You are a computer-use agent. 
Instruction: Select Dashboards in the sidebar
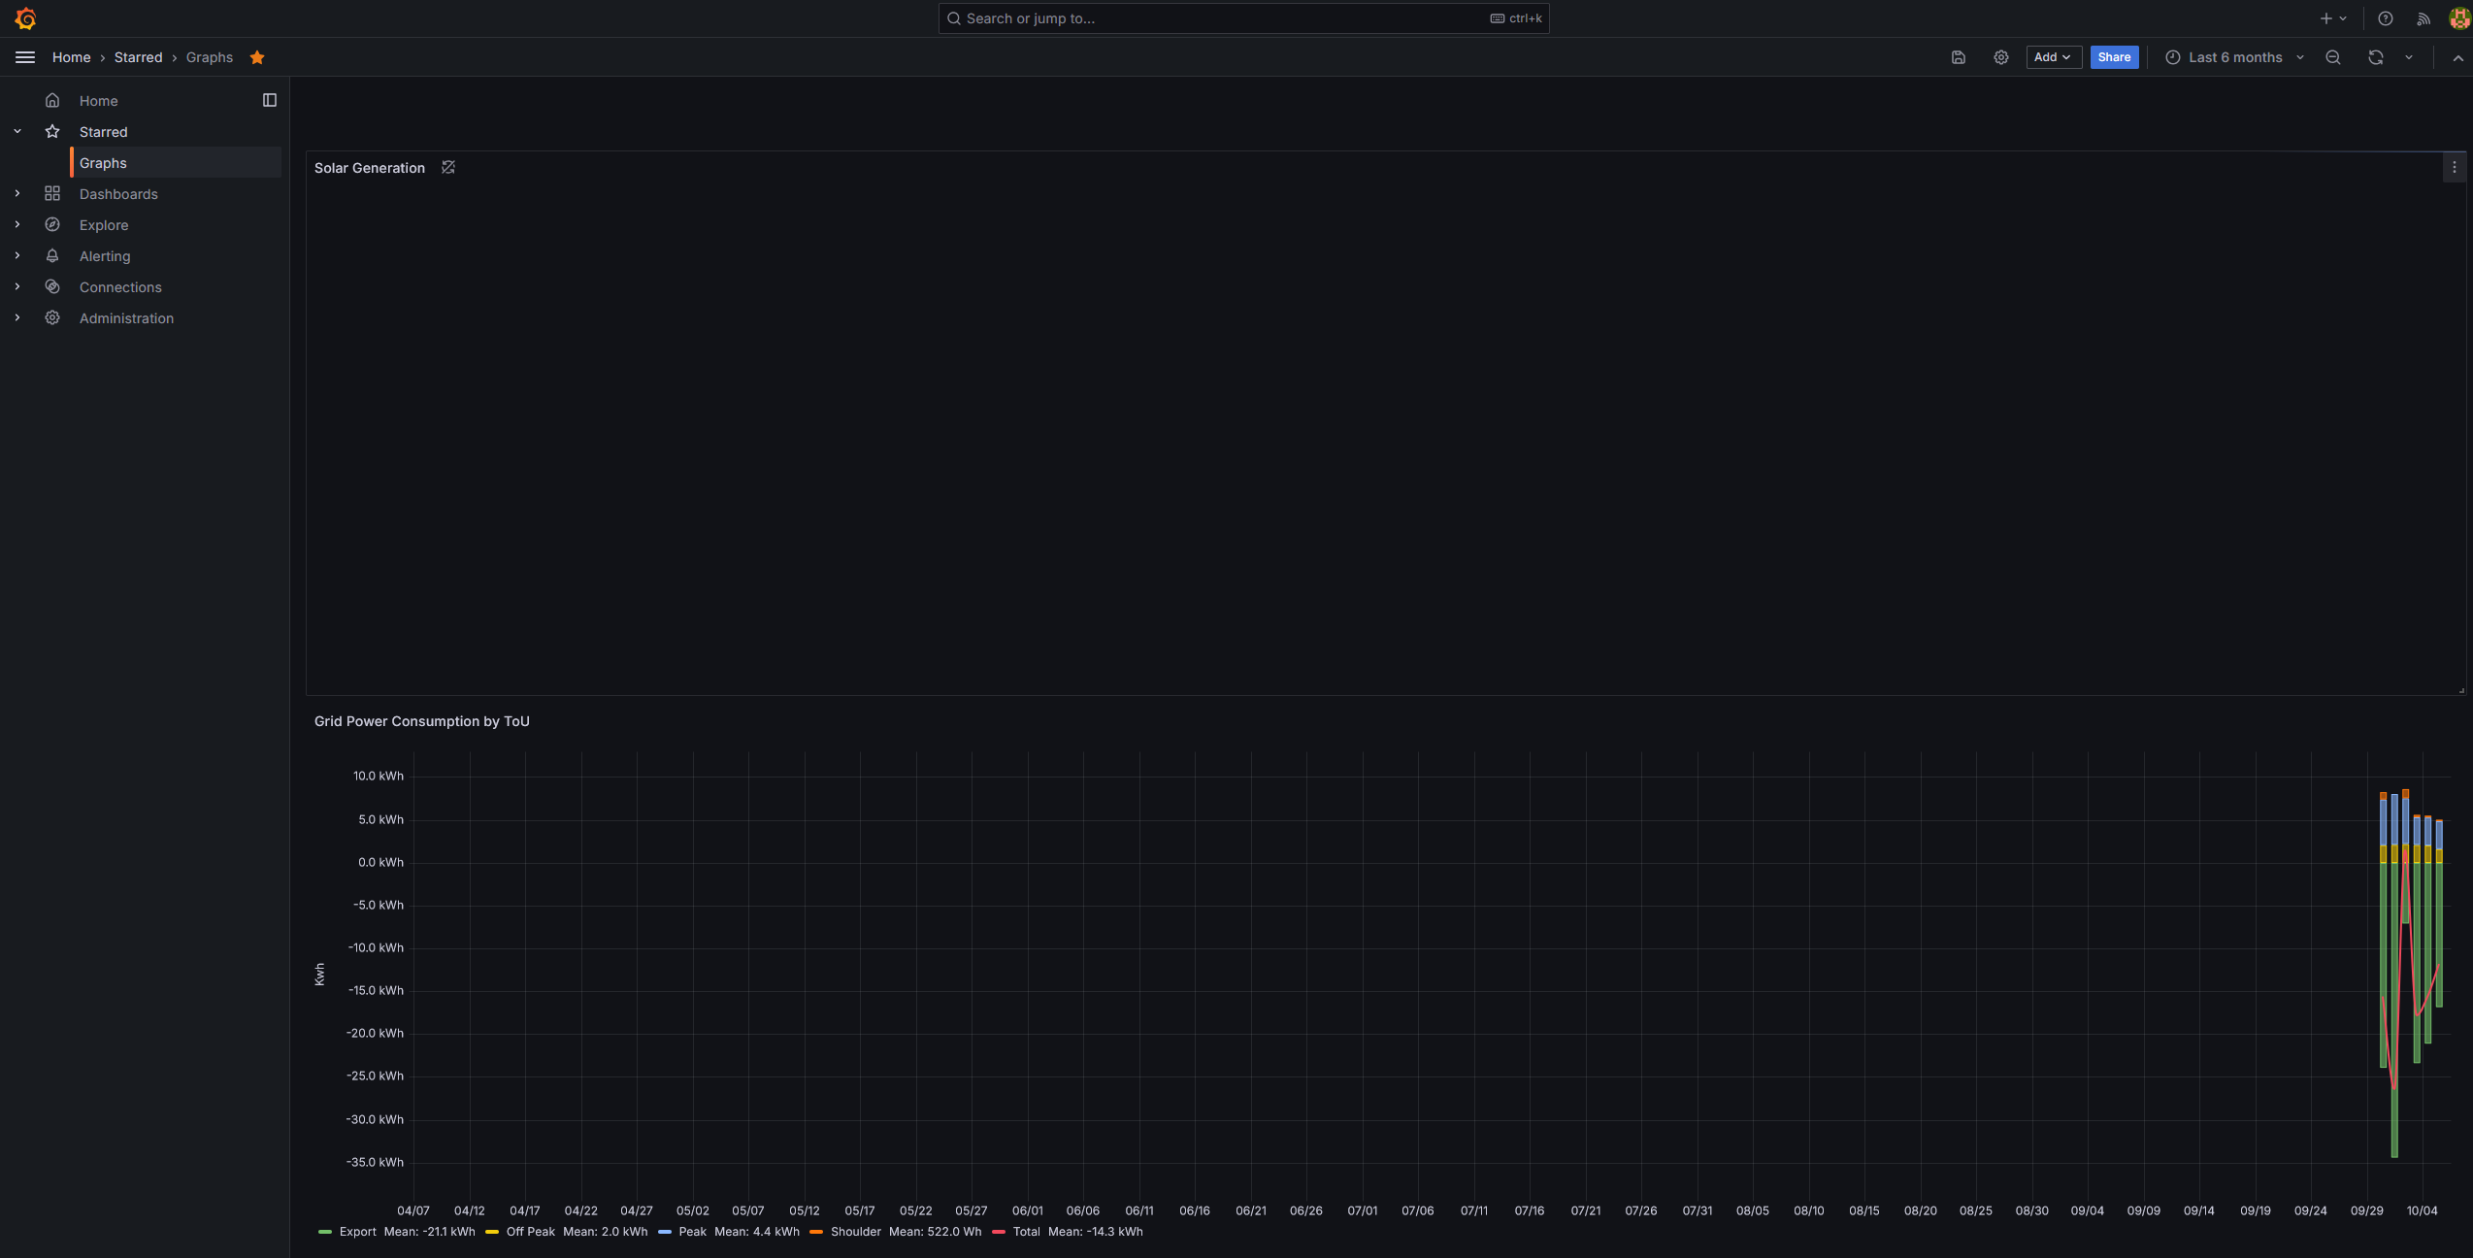click(118, 194)
